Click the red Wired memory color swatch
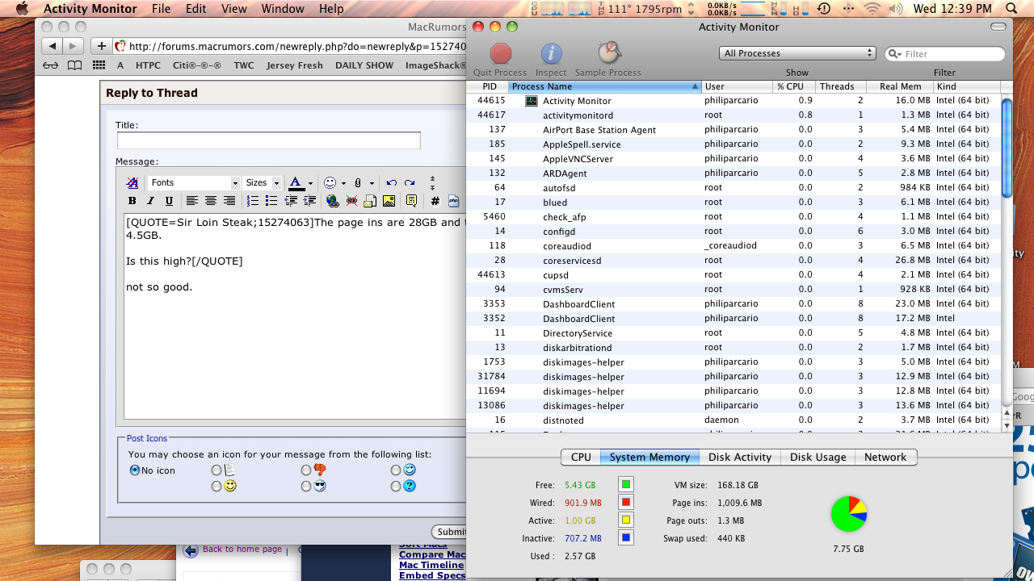The image size is (1034, 581). tap(626, 503)
